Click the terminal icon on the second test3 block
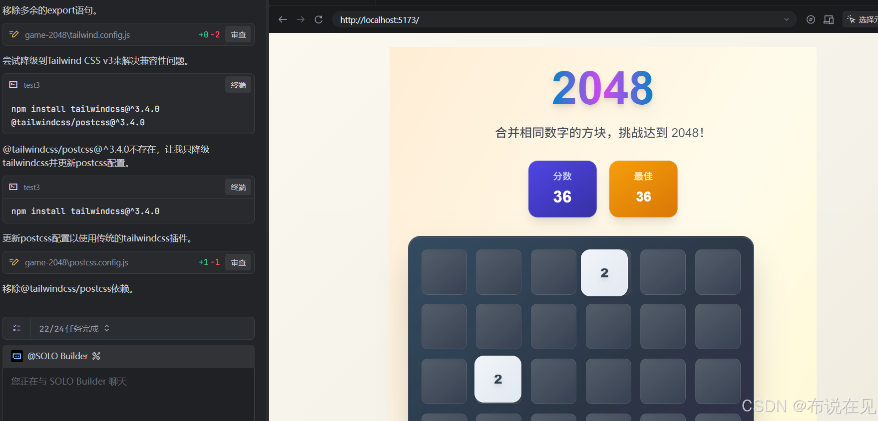This screenshot has height=421, width=878. coord(13,187)
